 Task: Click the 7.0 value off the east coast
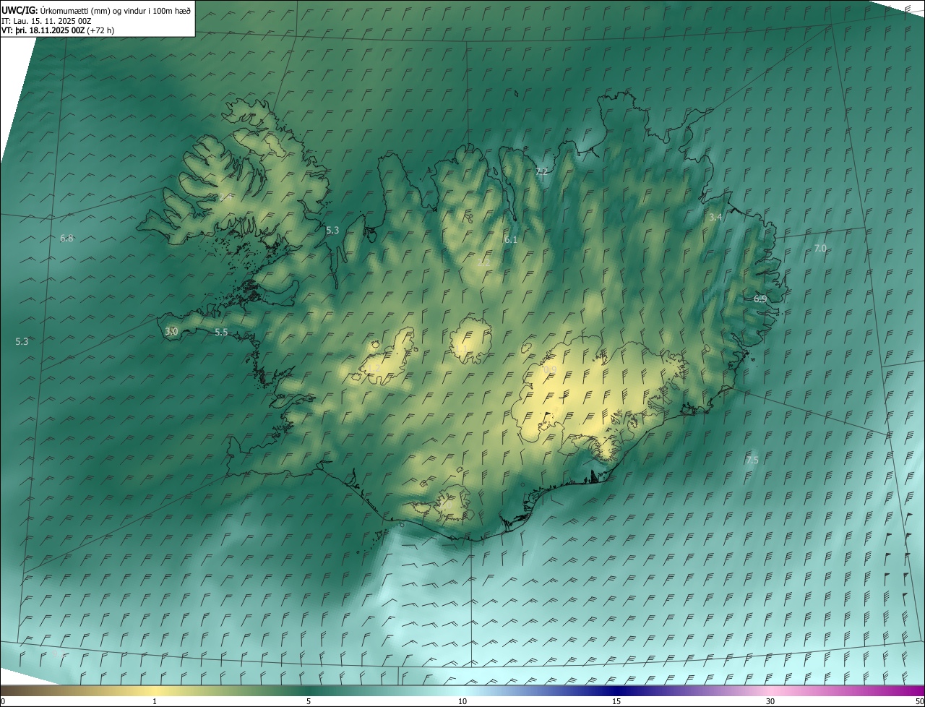(x=820, y=248)
